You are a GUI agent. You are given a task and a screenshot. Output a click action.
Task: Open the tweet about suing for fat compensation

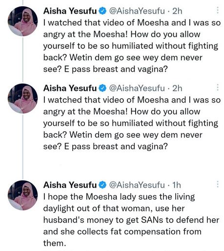131,220
